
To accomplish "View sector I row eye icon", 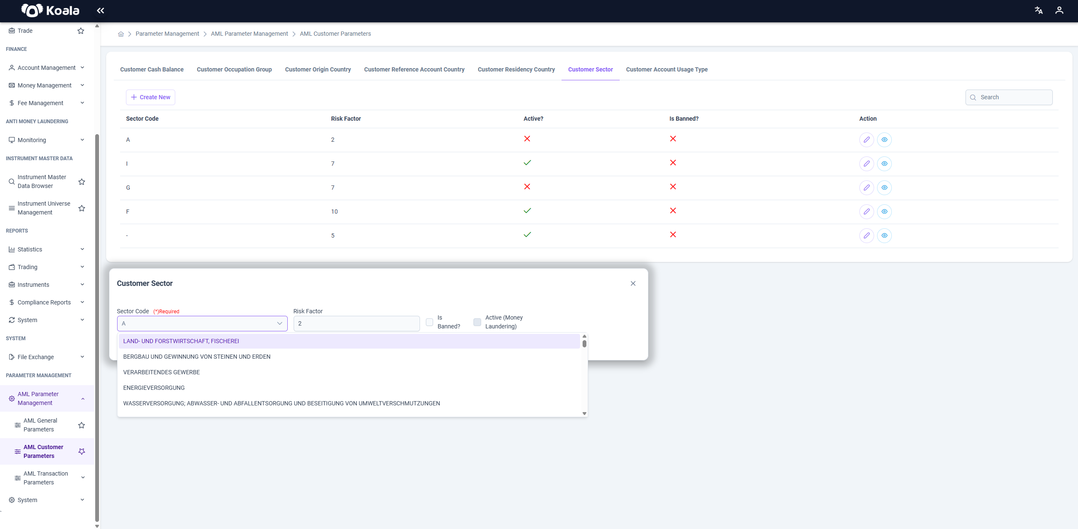I will [885, 164].
